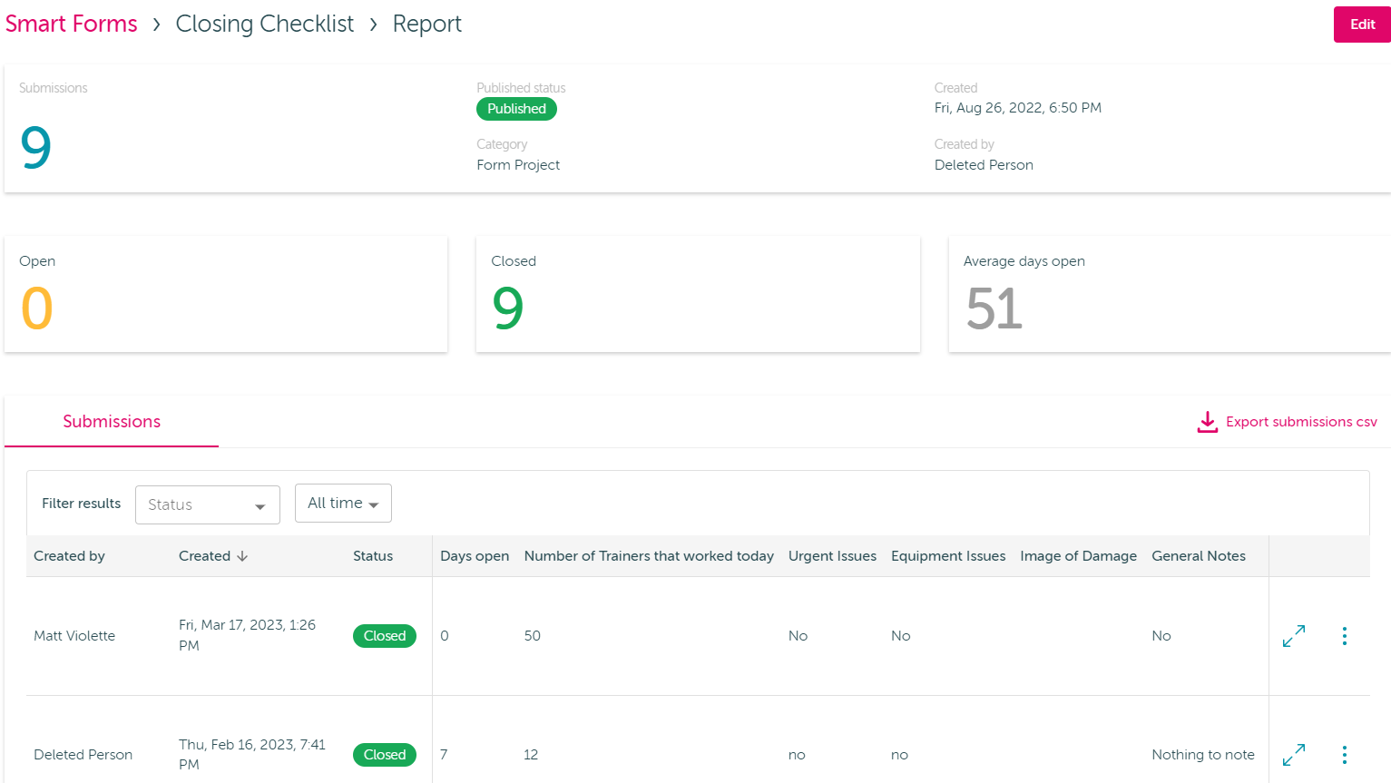Click the Form Project category value
1391x783 pixels.
[518, 165]
